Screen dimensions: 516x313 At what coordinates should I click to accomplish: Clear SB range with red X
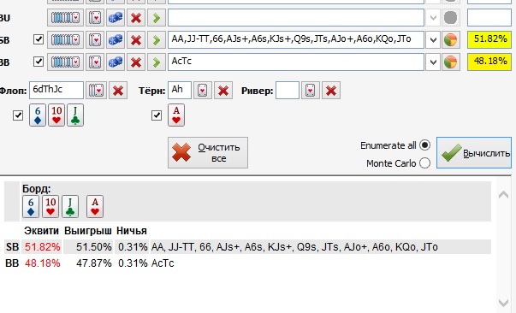click(136, 40)
